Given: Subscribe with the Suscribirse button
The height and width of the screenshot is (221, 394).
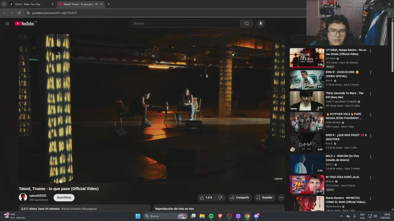Looking at the screenshot, I should [x=64, y=198].
